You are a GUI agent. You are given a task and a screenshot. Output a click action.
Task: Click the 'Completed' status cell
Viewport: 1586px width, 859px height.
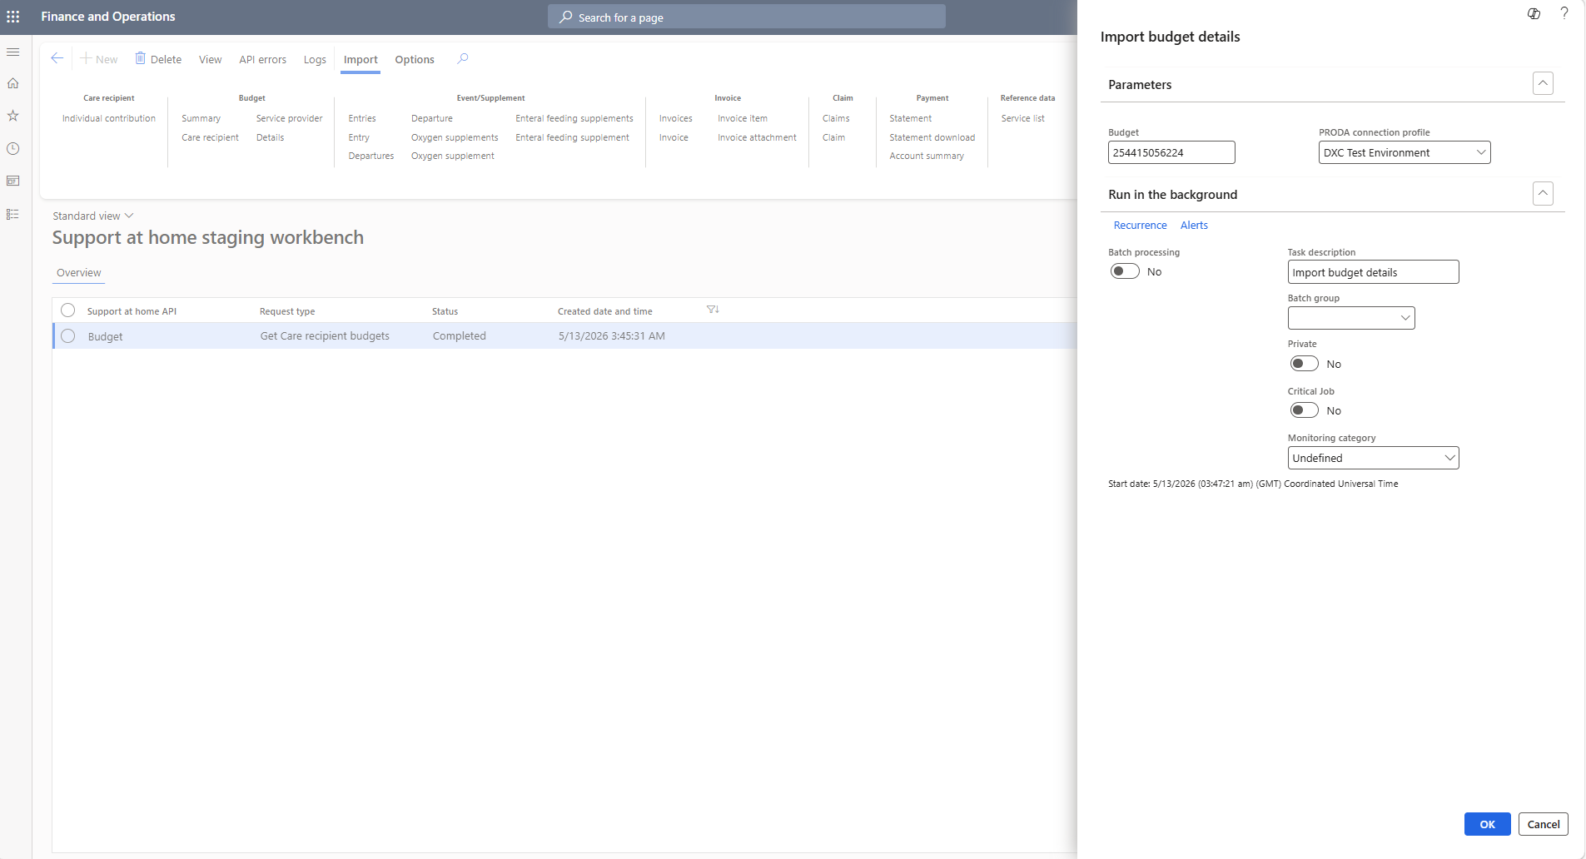click(x=459, y=336)
